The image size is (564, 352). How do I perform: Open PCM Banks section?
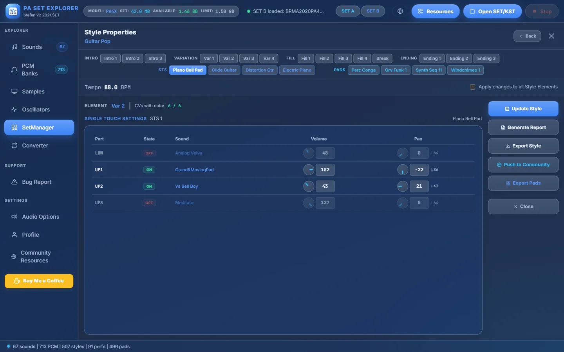[x=39, y=70]
